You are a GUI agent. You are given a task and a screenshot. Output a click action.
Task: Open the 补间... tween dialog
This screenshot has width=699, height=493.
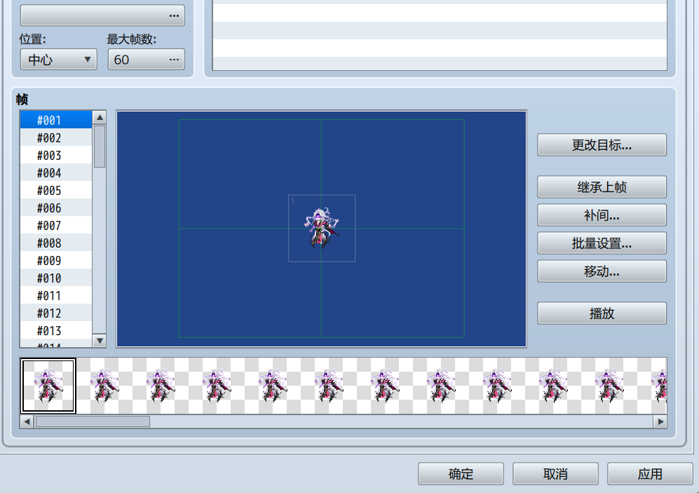602,215
